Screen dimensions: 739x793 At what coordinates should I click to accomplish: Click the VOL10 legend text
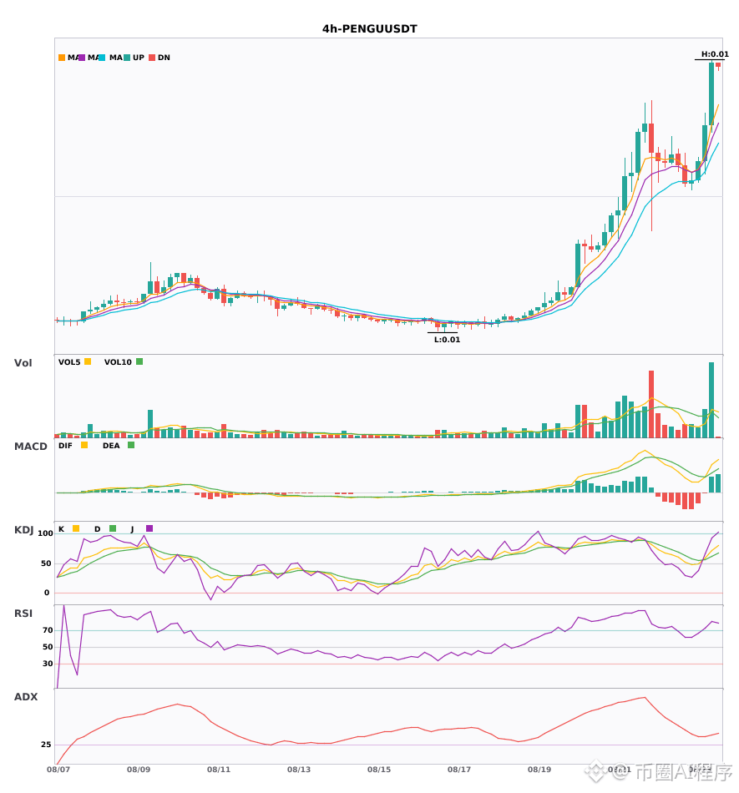[x=118, y=362]
